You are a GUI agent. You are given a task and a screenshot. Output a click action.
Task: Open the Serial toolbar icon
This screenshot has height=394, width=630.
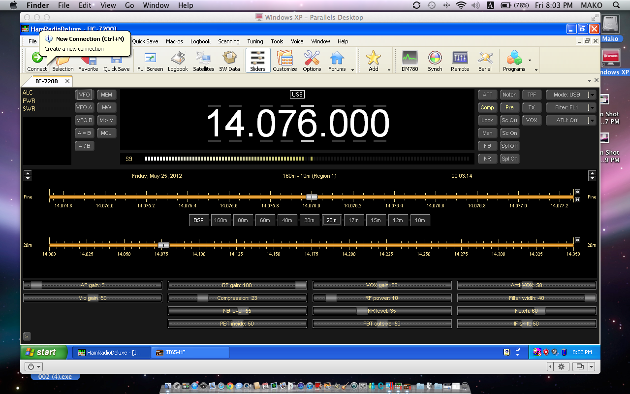485,61
